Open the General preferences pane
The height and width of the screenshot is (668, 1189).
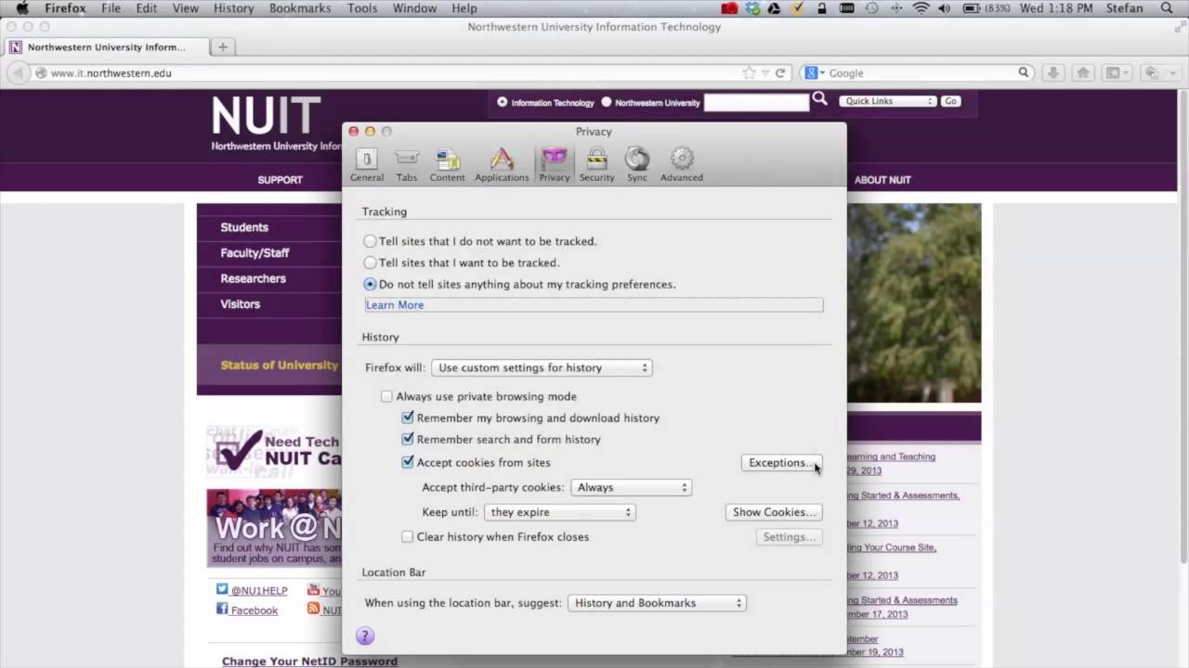tap(366, 163)
